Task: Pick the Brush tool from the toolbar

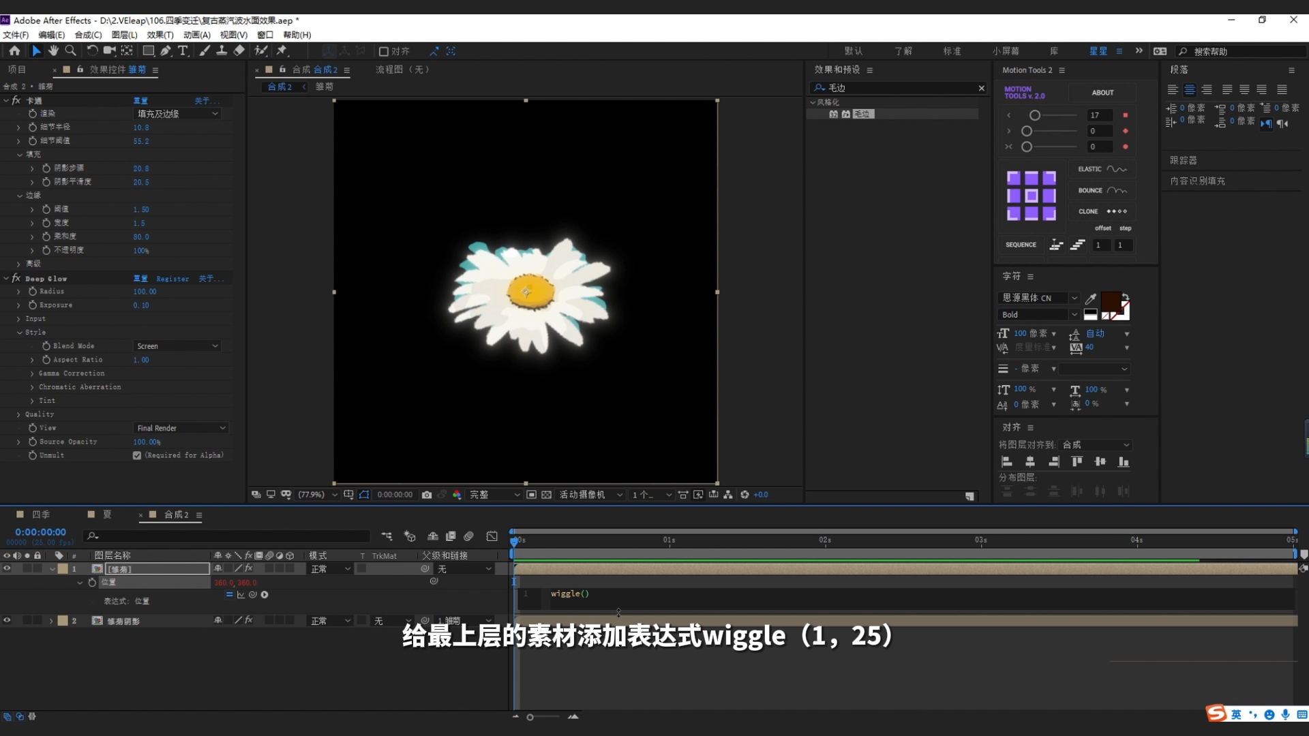Action: [x=204, y=50]
